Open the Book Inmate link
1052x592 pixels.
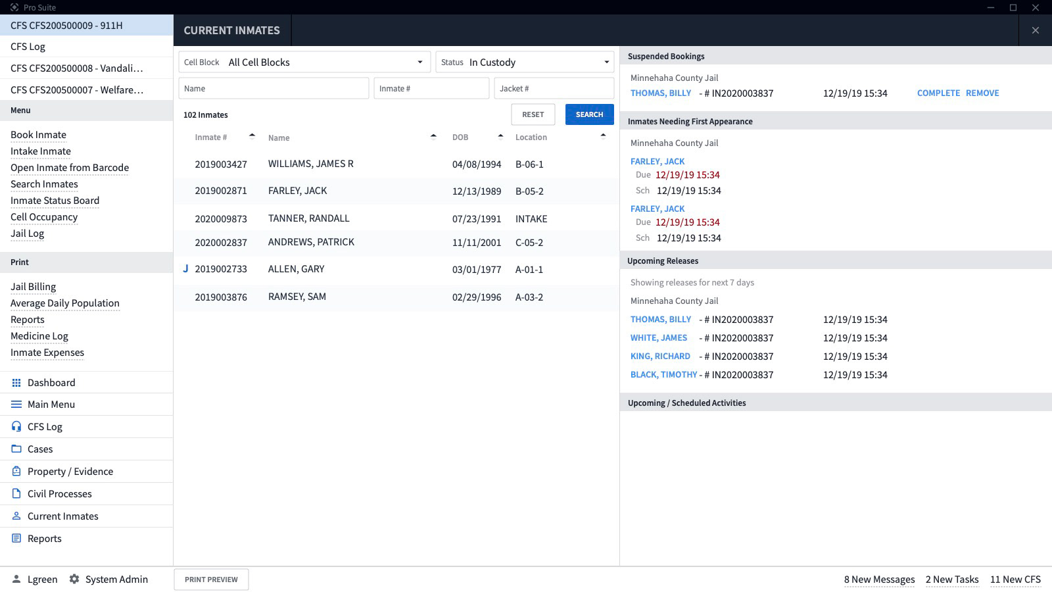pyautogui.click(x=38, y=135)
